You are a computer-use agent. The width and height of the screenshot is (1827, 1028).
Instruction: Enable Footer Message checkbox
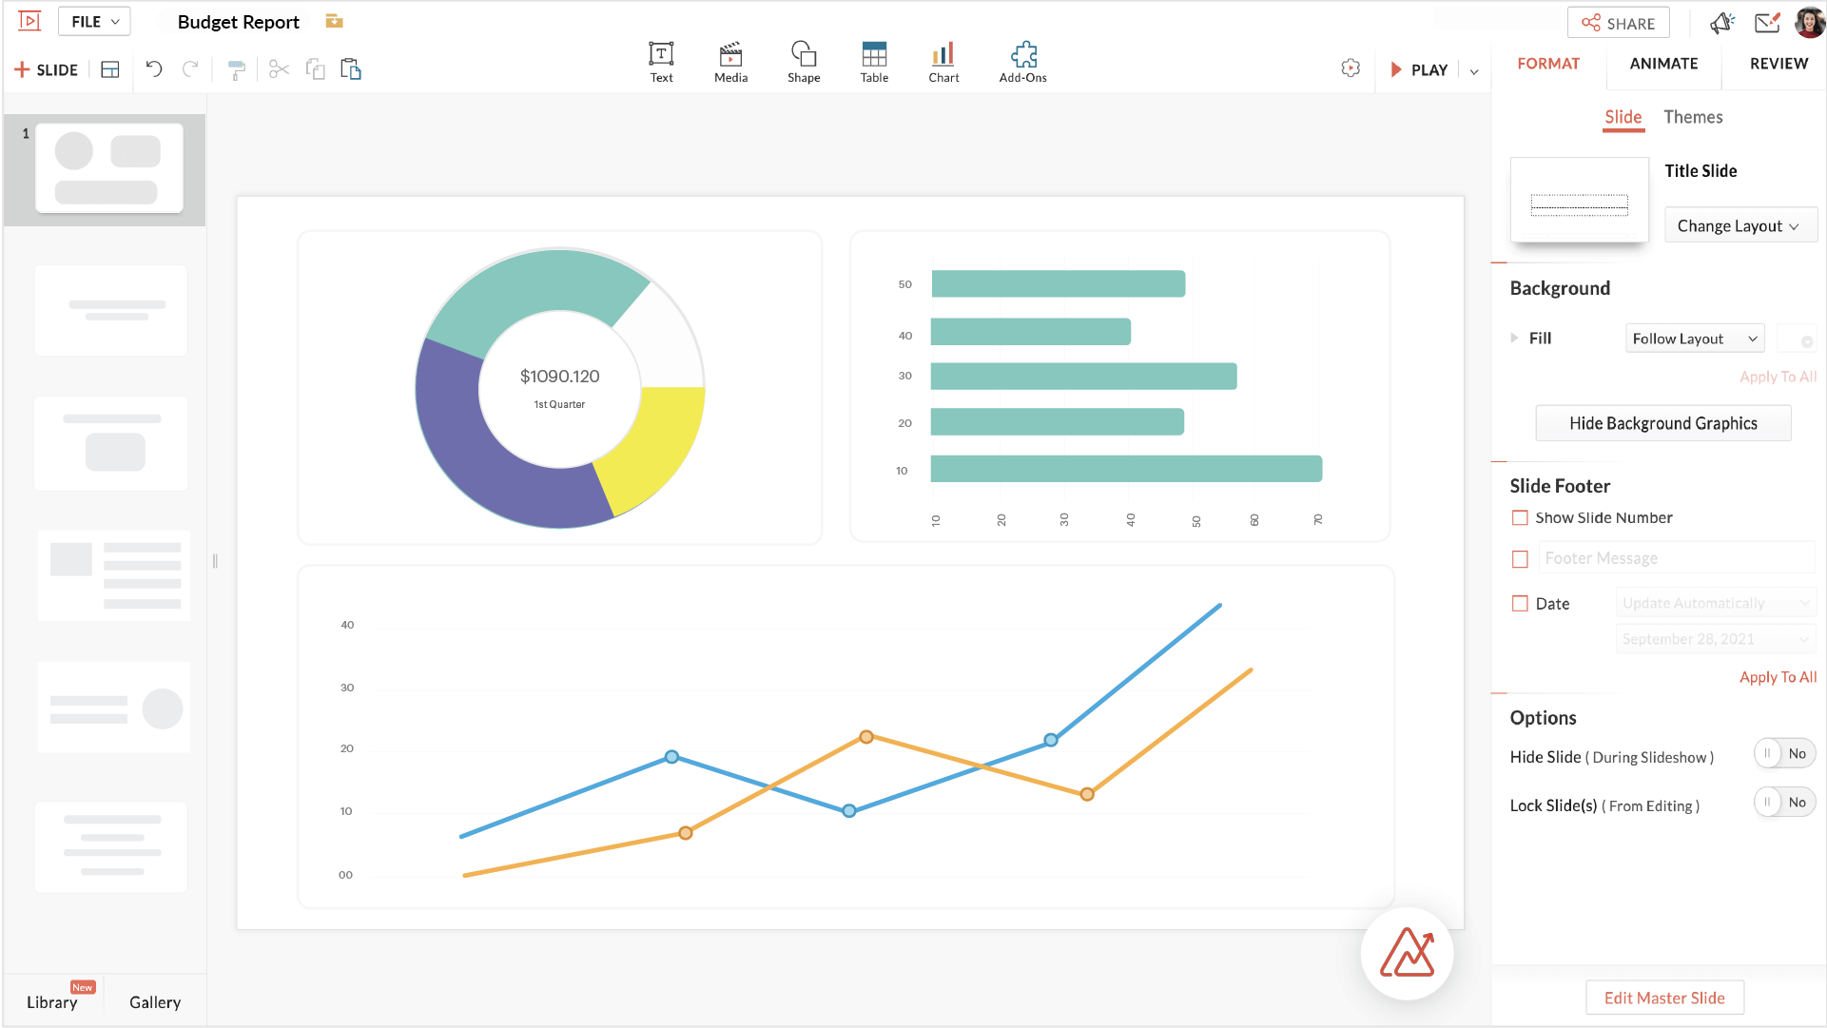[1520, 558]
